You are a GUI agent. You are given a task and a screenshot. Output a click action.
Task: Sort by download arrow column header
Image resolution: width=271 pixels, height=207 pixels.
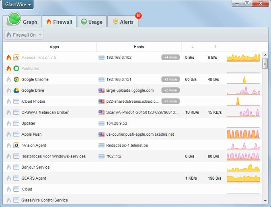pyautogui.click(x=193, y=47)
